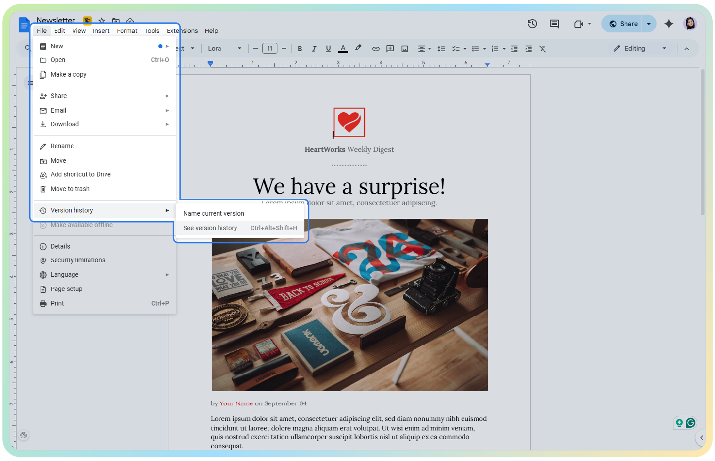Expand the bulleted list options arrow
Image resolution: width=715 pixels, height=461 pixels.
pyautogui.click(x=485, y=48)
